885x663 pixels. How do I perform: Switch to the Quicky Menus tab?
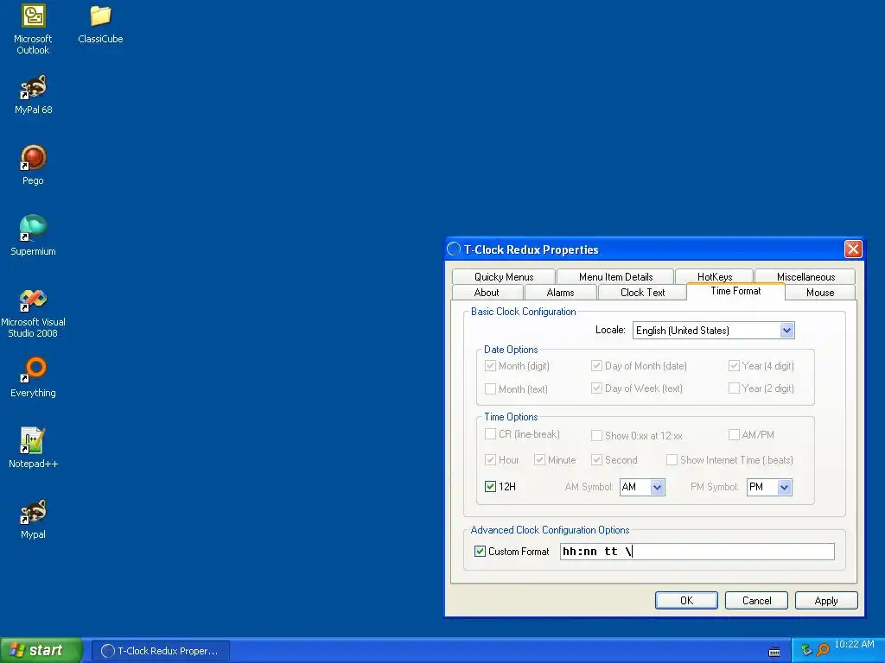504,277
